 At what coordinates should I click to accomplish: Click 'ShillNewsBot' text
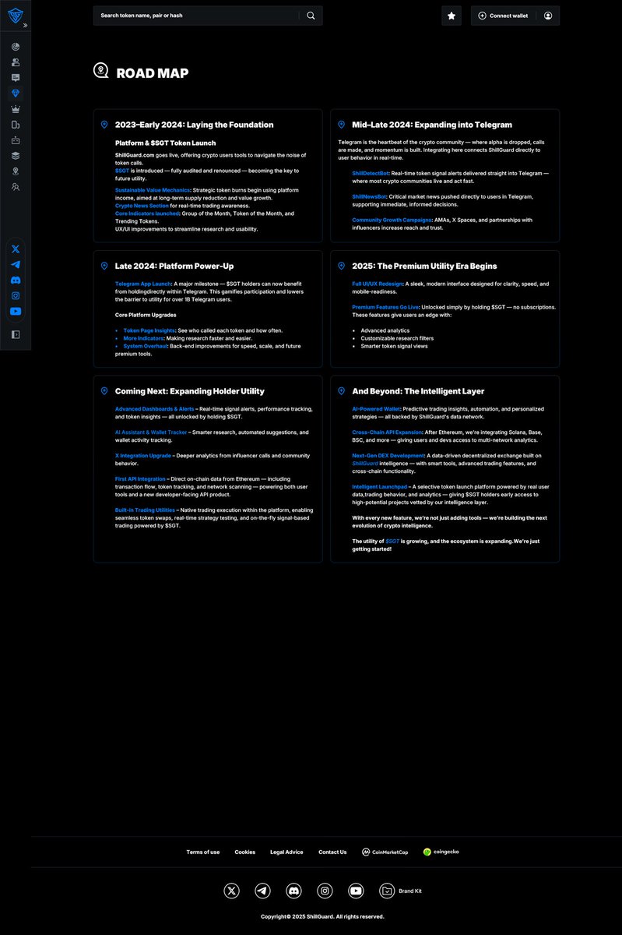tap(370, 196)
